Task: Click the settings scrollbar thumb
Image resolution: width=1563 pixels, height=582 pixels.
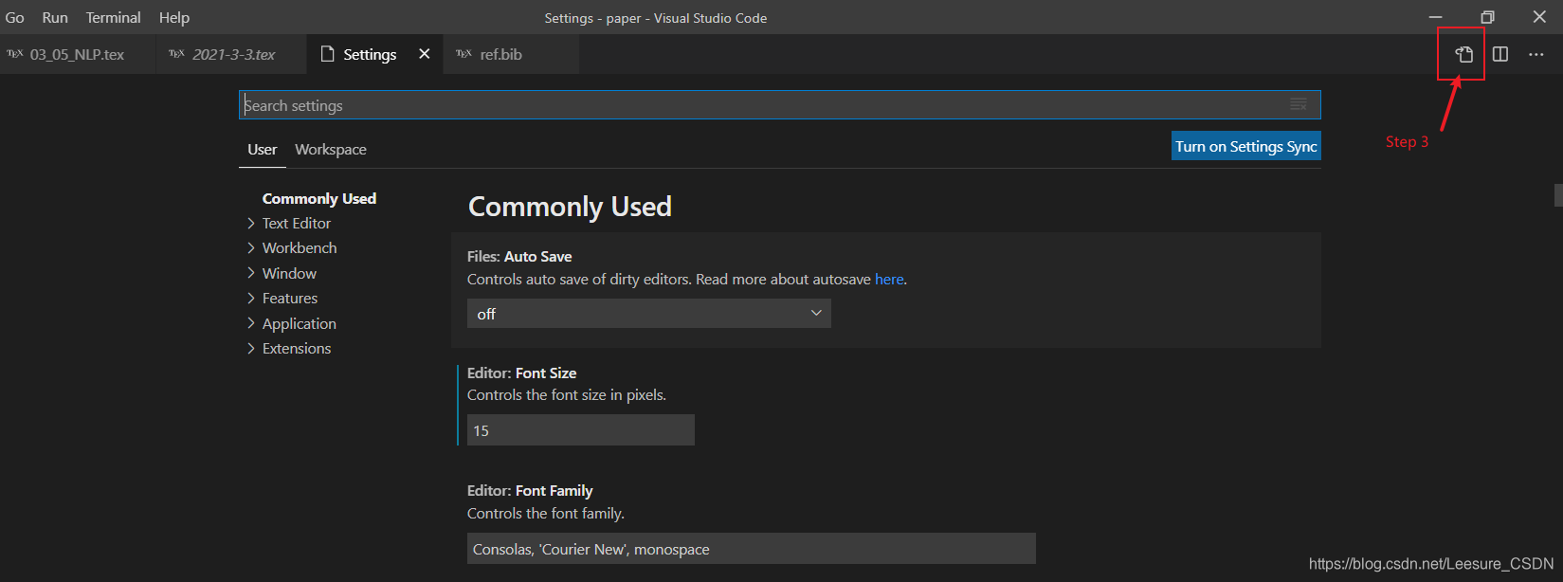Action: pos(1558,195)
